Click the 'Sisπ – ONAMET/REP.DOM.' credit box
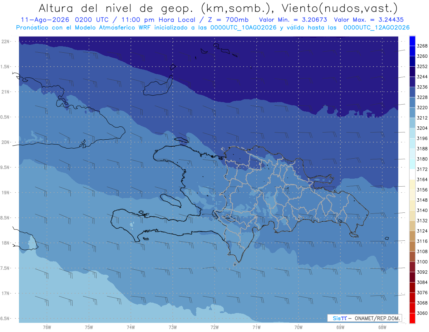429x332 pixels. tap(365, 318)
